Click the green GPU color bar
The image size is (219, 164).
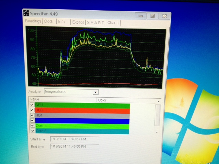(82, 106)
